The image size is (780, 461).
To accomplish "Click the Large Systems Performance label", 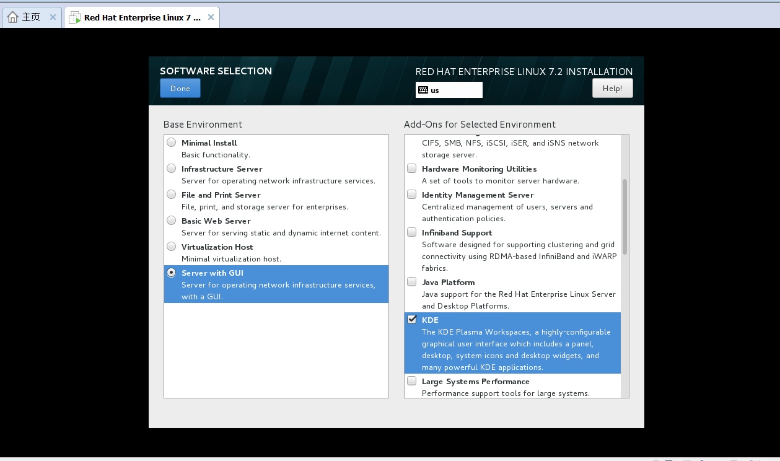I will (x=476, y=382).
